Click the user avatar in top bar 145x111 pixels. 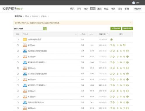point(134,3)
